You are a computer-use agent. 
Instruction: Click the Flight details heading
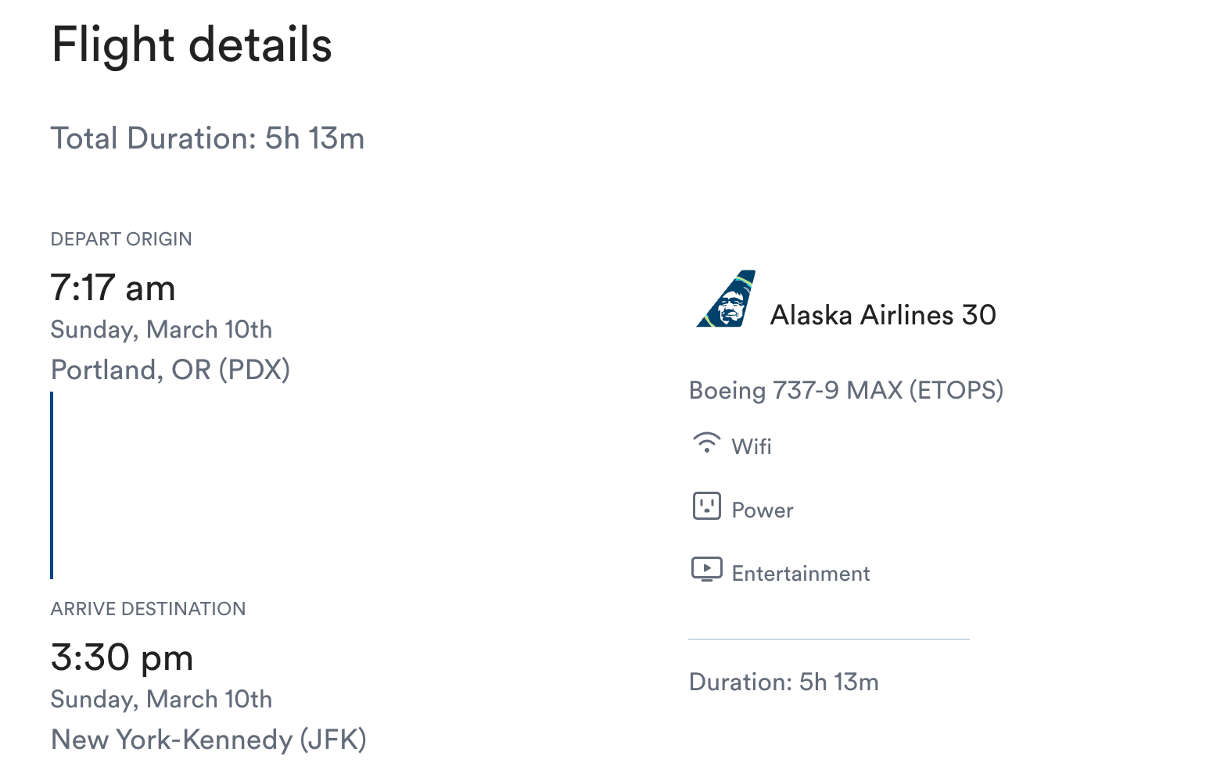click(192, 45)
